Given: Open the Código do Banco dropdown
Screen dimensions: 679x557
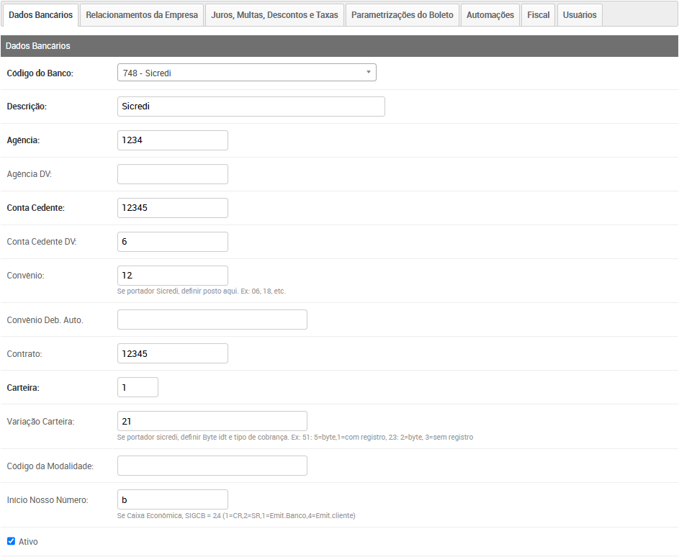Looking at the screenshot, I should click(x=246, y=73).
